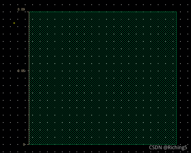This screenshot has height=153, width=191.
Task: Click the small yellow square marker
Action: (14, 23)
